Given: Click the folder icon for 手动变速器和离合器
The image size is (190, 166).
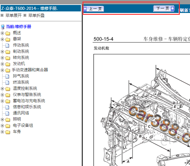Looking at the screenshot, I should click(x=8, y=70).
